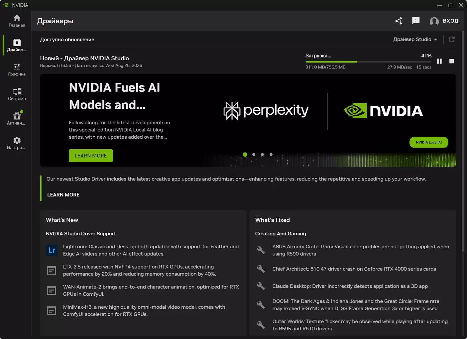Open the Активи… gift rewards section
Image resolution: width=467 pixels, height=339 pixels.
(17, 119)
